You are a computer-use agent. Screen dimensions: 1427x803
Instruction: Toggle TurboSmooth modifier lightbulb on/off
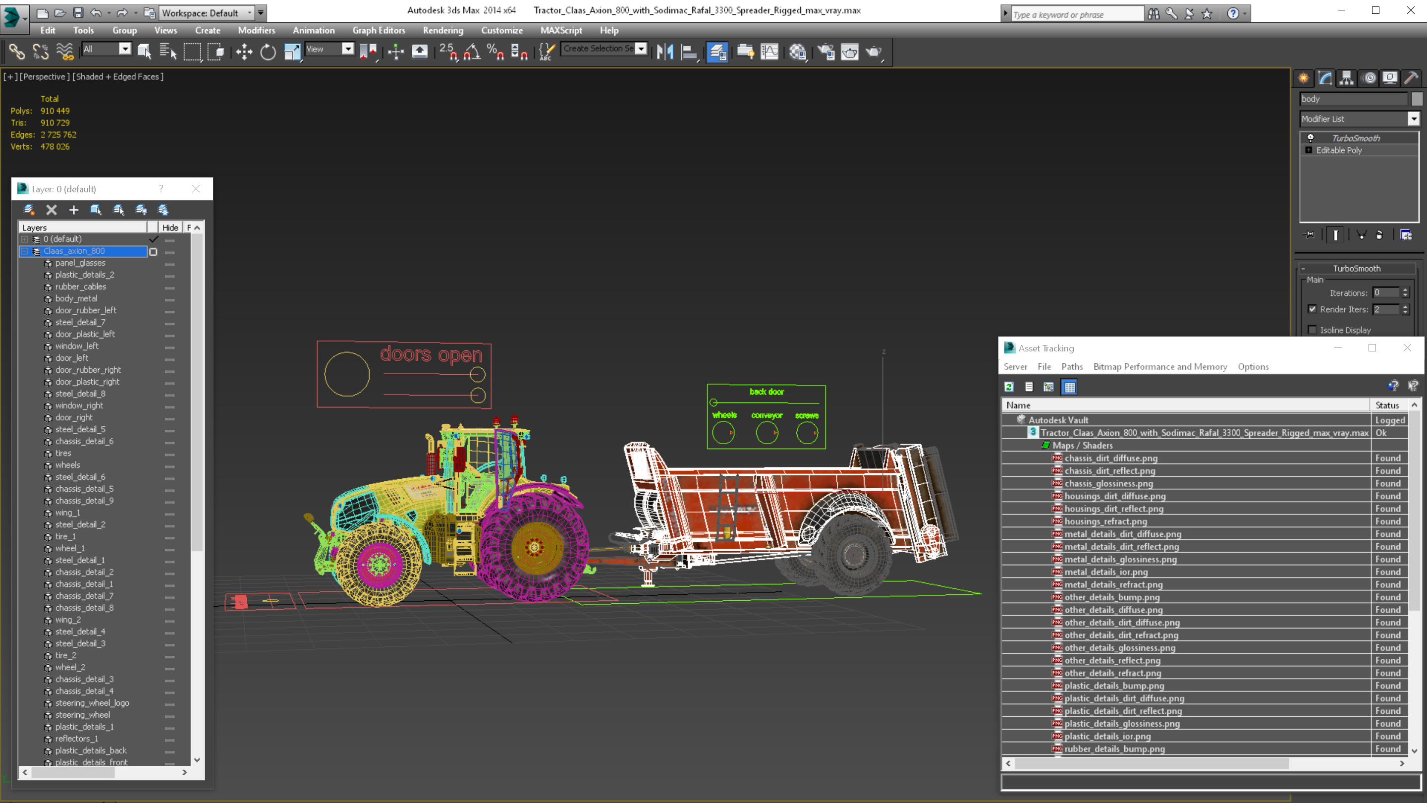1311,138
